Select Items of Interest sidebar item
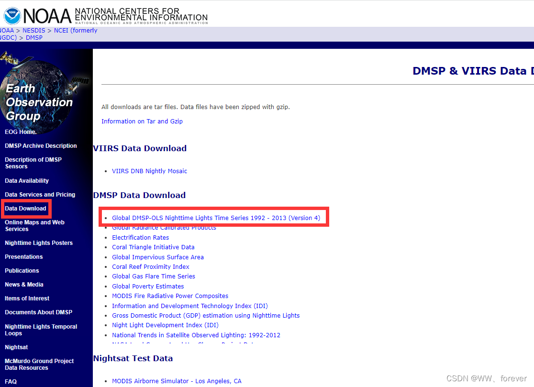The width and height of the screenshot is (534, 387). [27, 299]
